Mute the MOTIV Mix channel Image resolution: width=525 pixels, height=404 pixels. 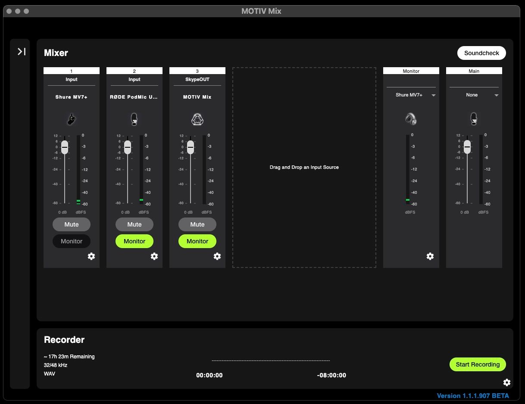[197, 224]
